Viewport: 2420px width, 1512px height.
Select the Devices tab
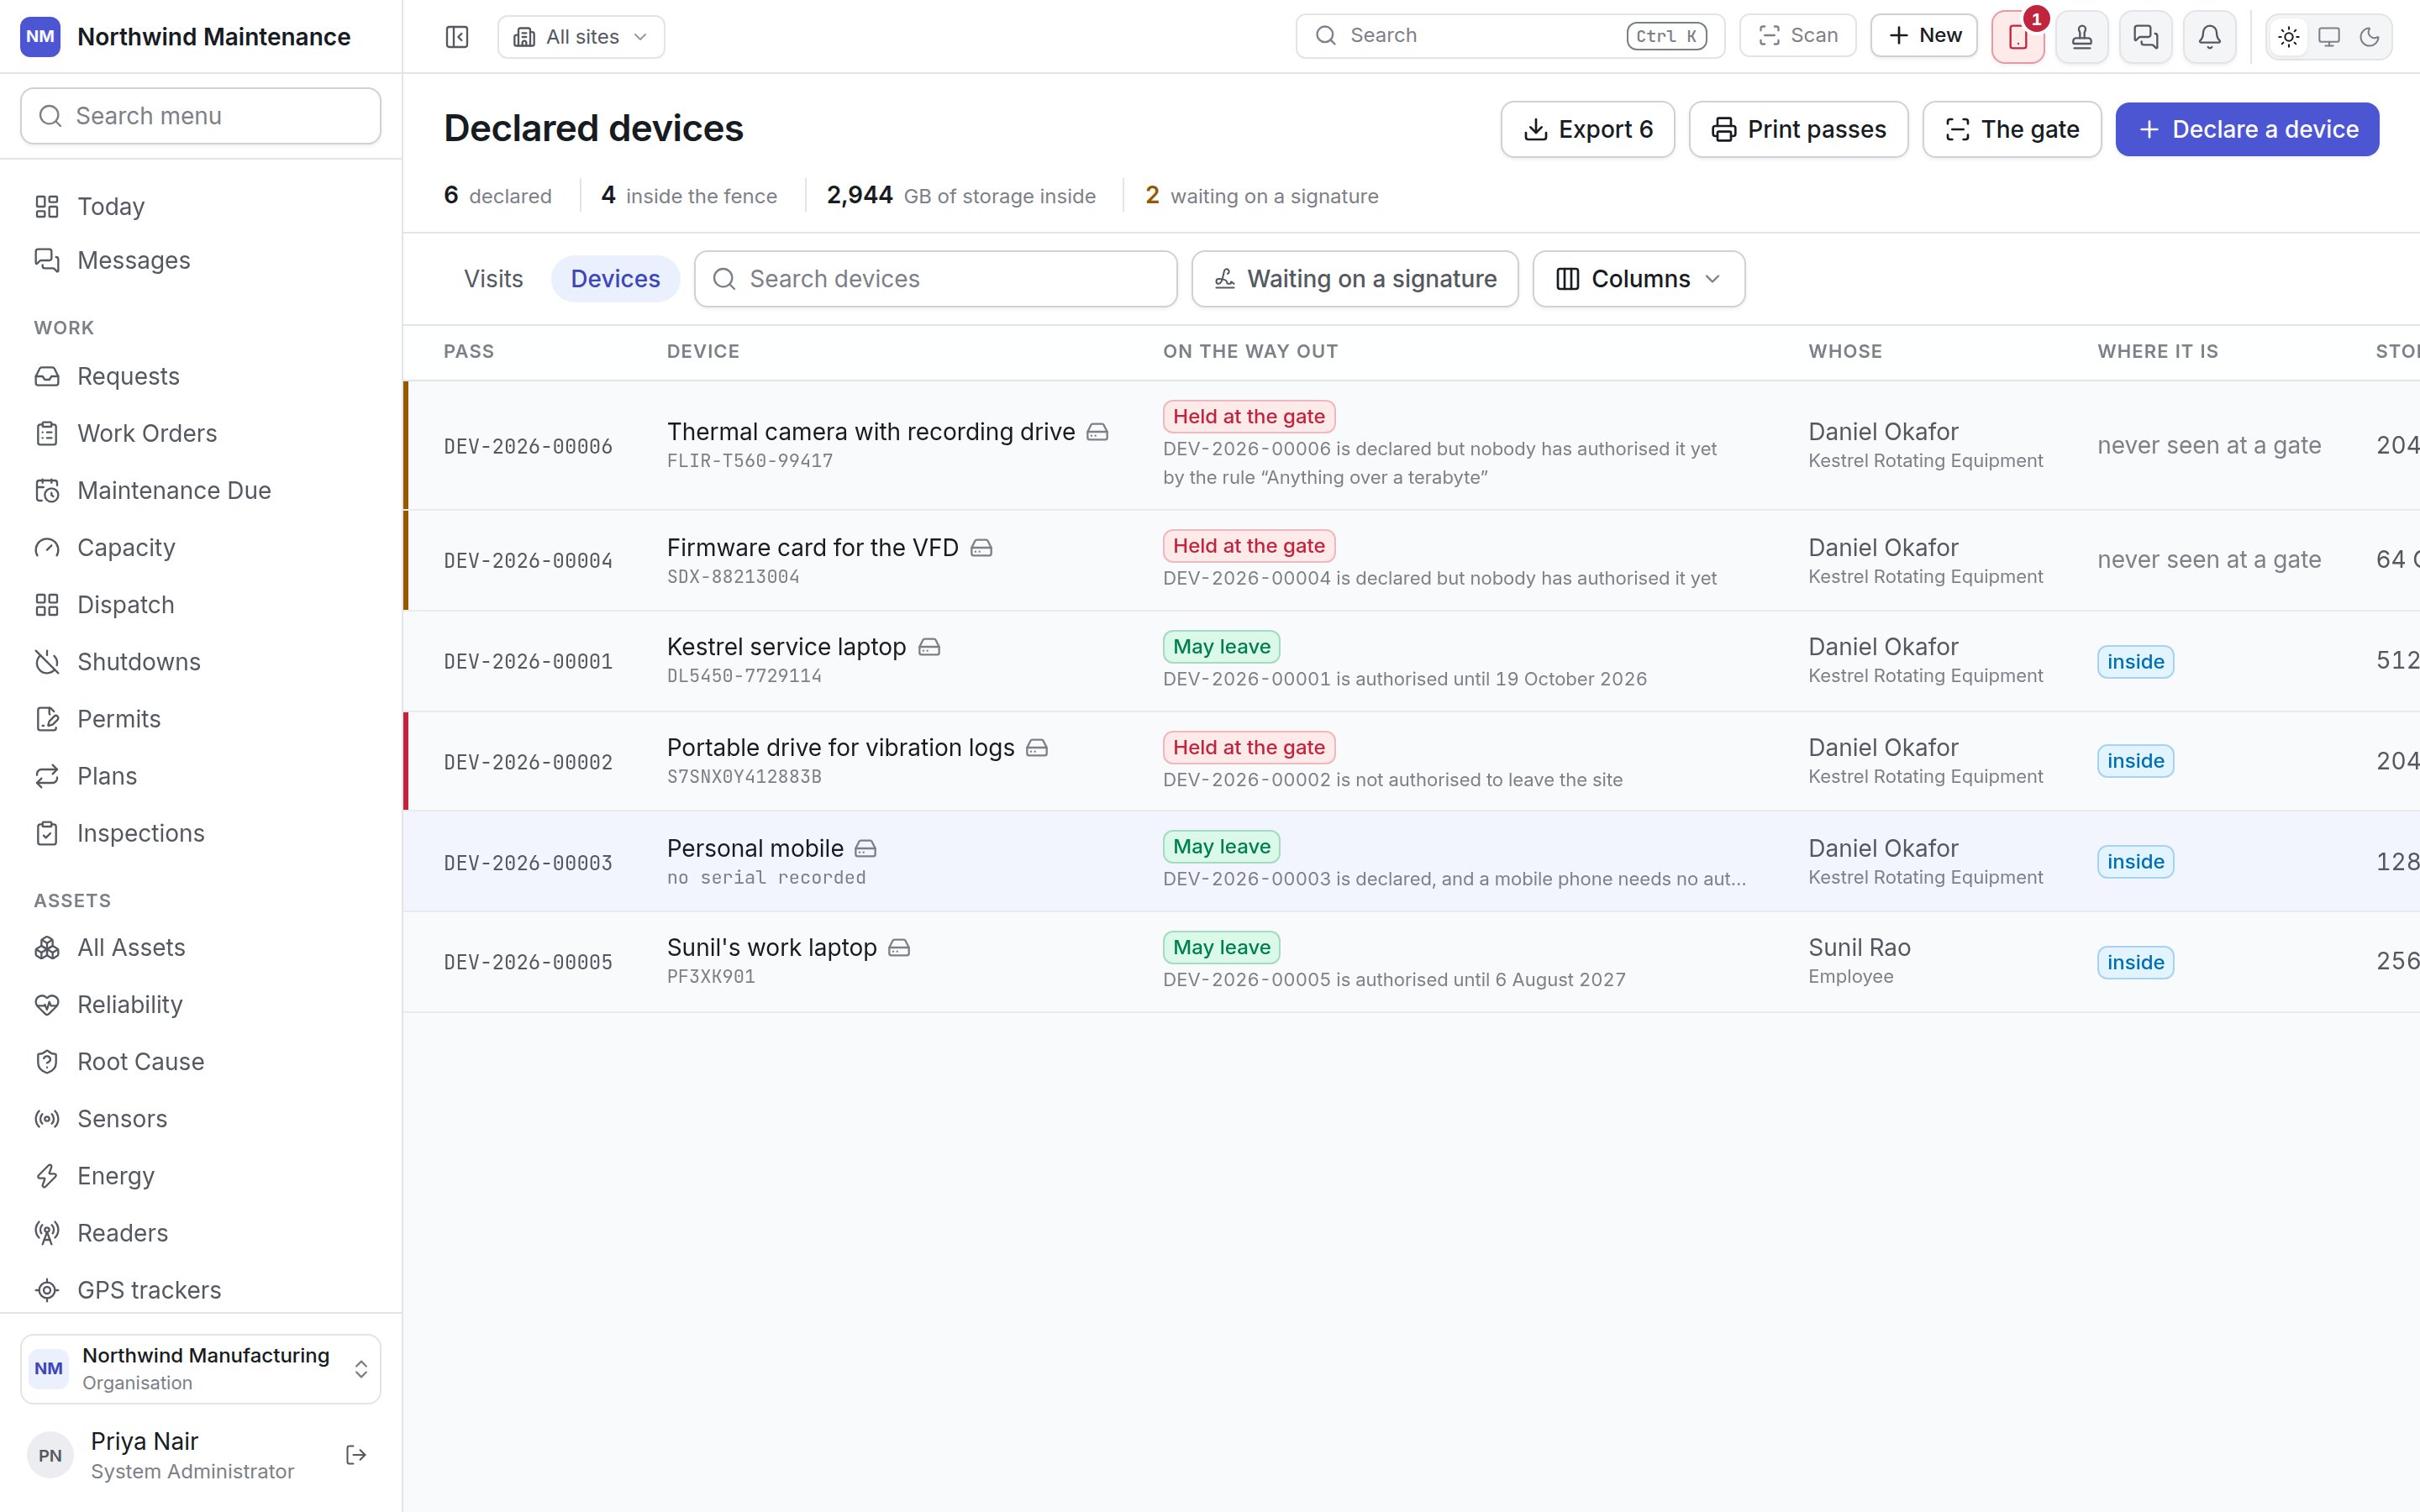click(615, 279)
